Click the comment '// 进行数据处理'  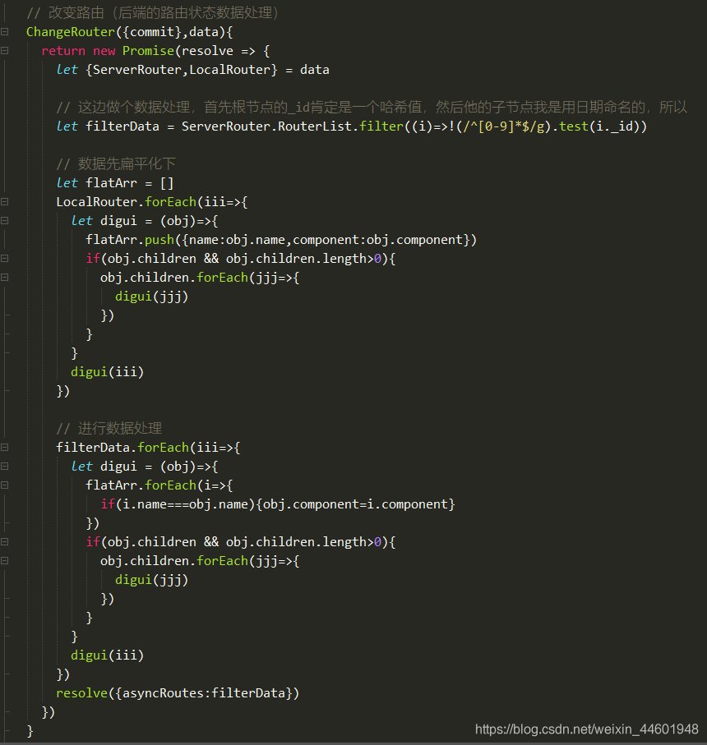[109, 429]
